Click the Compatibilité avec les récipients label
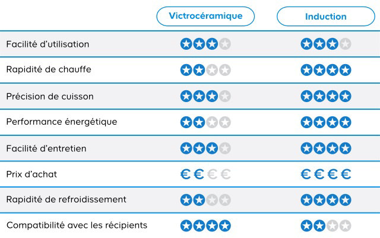Image resolution: width=380 pixels, height=238 pixels. (77, 225)
